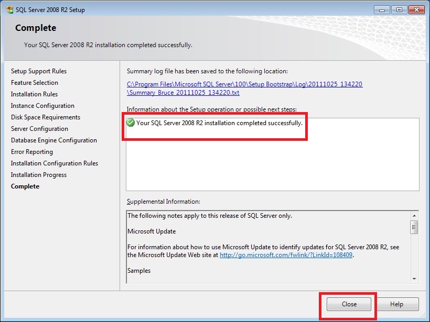430x322 pixels.
Task: Open Database Engine Configuration step
Action: point(54,140)
